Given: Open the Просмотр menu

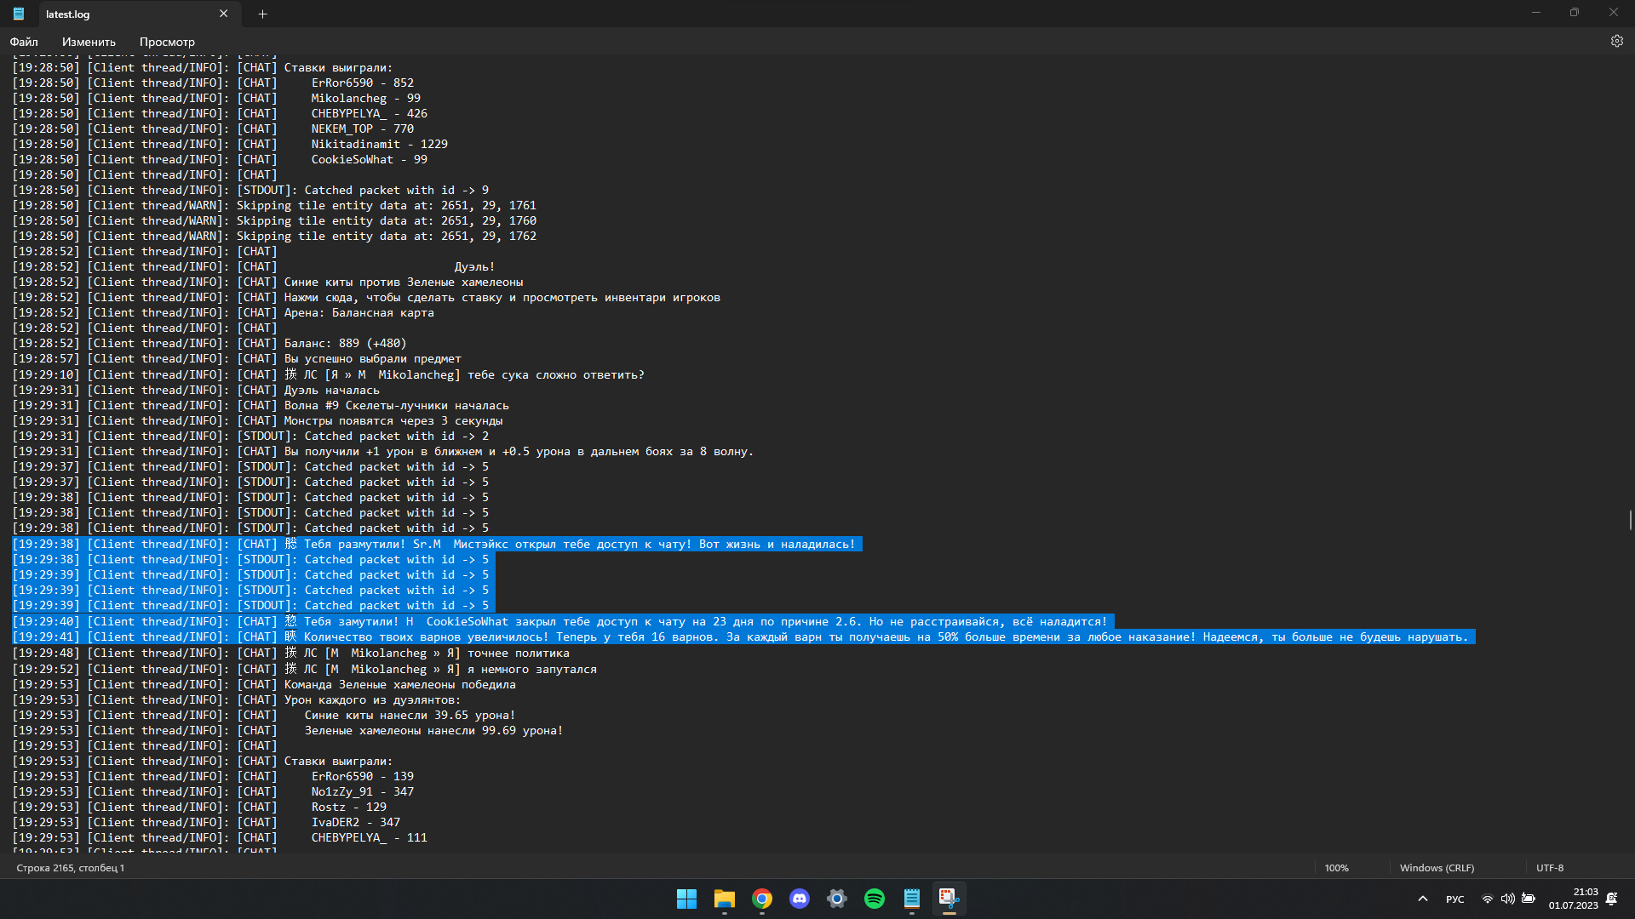Looking at the screenshot, I should pos(167,42).
